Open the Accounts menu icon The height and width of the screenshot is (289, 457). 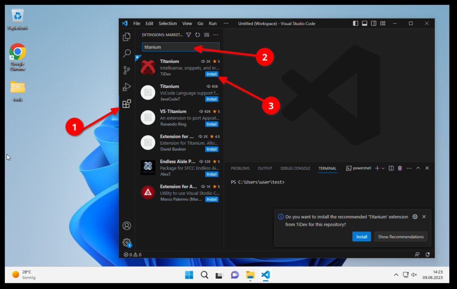(126, 226)
